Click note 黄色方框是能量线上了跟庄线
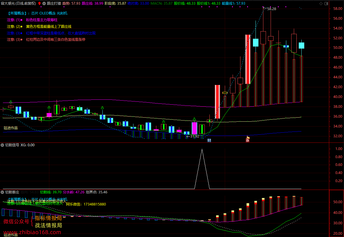Image resolution: width=344 pixels, height=237 pixels. click(49, 27)
